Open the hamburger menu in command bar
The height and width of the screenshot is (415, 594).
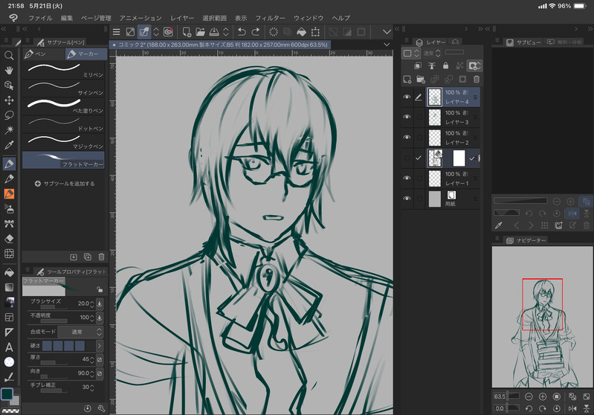(116, 32)
